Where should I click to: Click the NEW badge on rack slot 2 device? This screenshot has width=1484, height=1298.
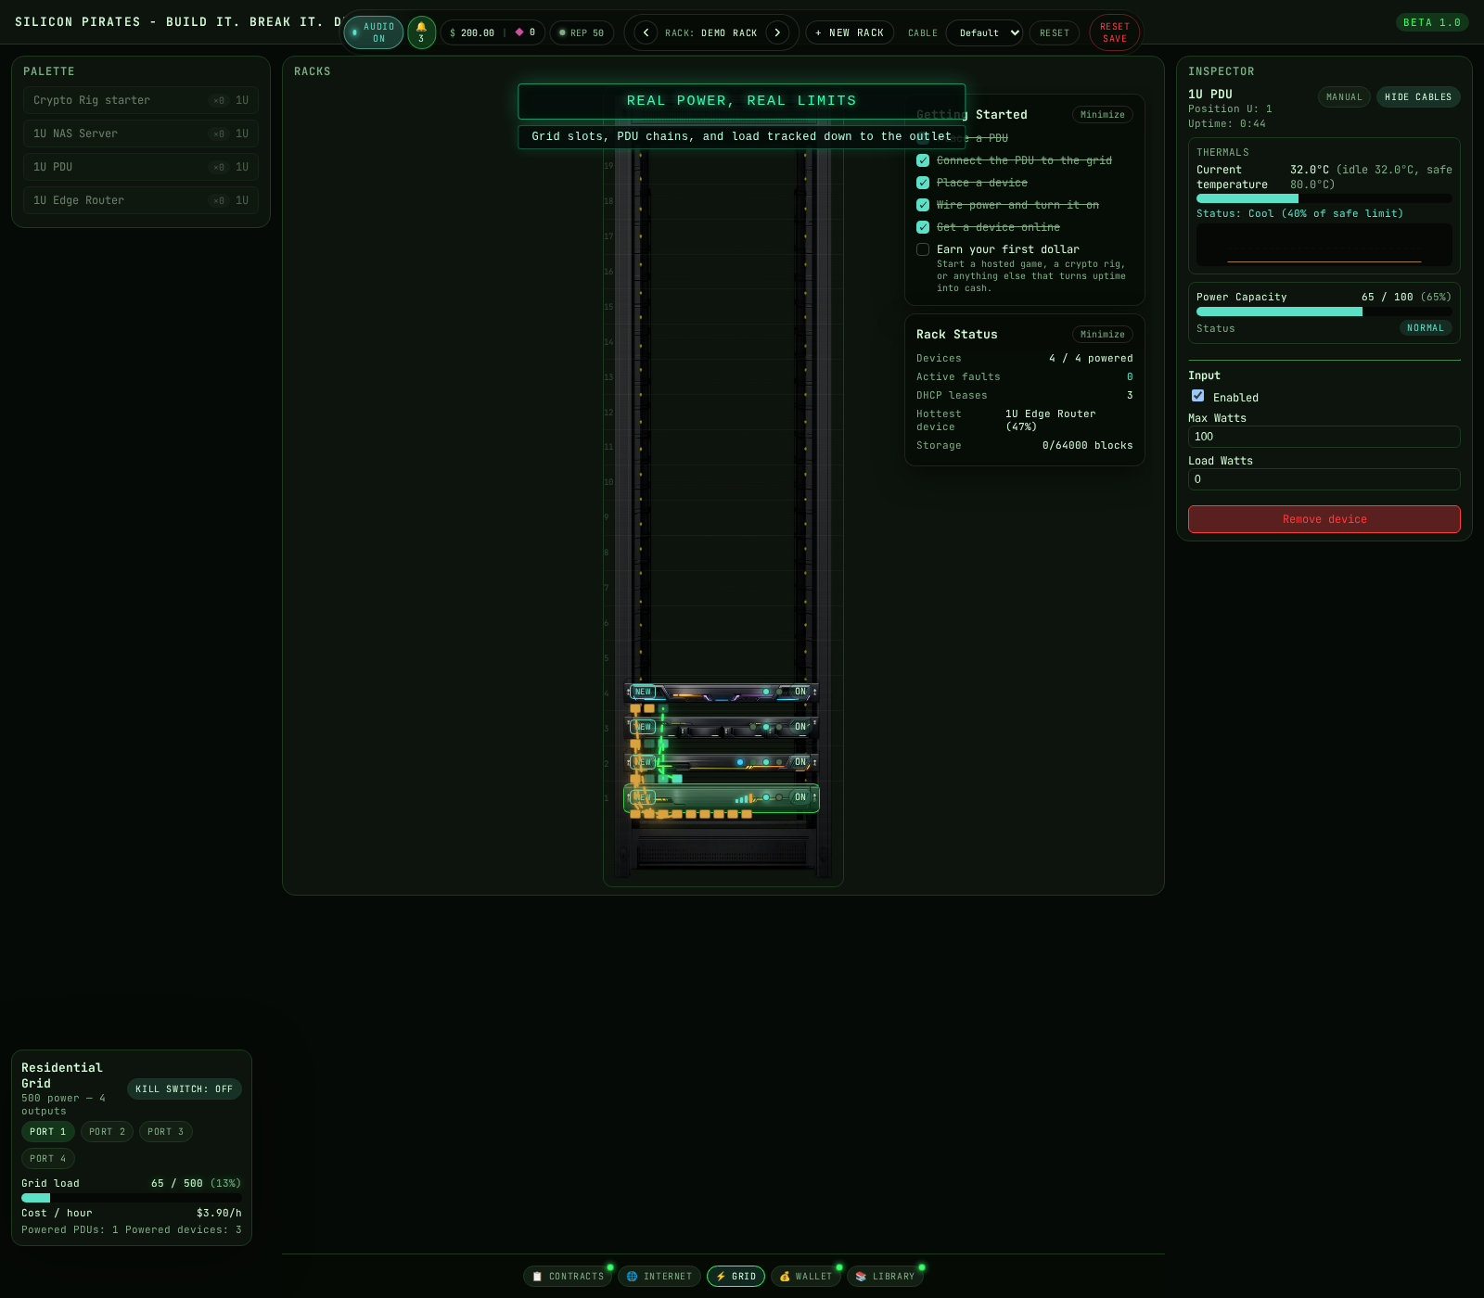(x=643, y=762)
